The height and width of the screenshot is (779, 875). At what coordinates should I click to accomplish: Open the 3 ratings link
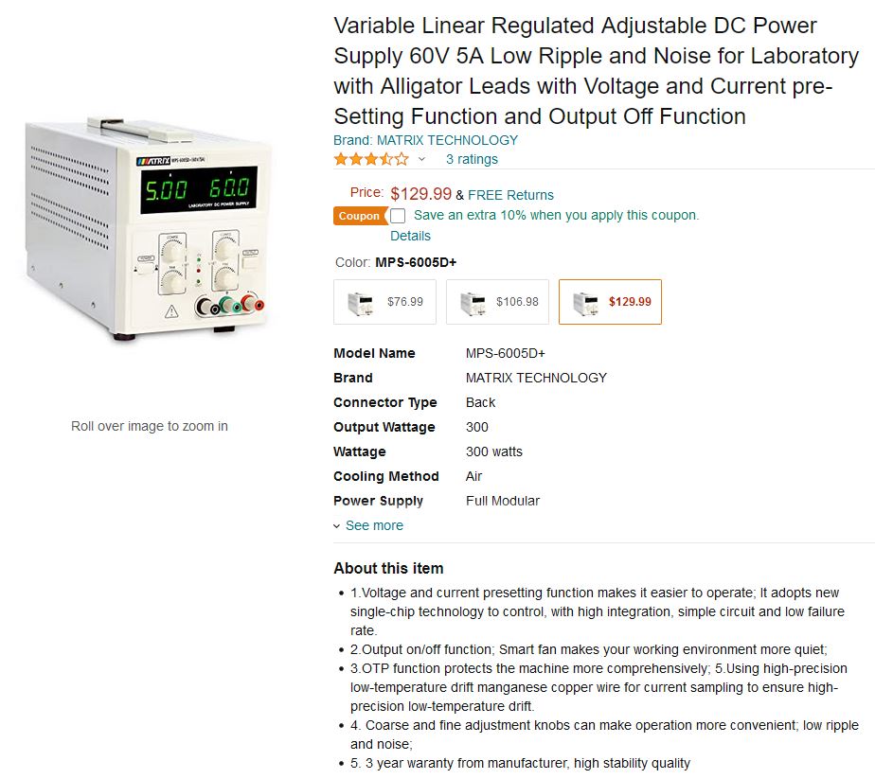tap(472, 159)
